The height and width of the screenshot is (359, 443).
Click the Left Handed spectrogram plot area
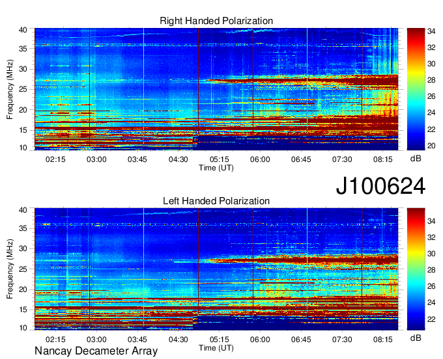pyautogui.click(x=216, y=269)
